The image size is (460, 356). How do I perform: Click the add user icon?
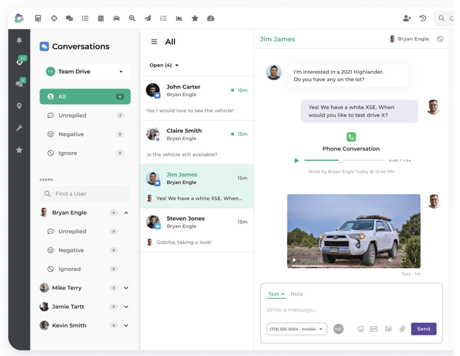tap(407, 18)
